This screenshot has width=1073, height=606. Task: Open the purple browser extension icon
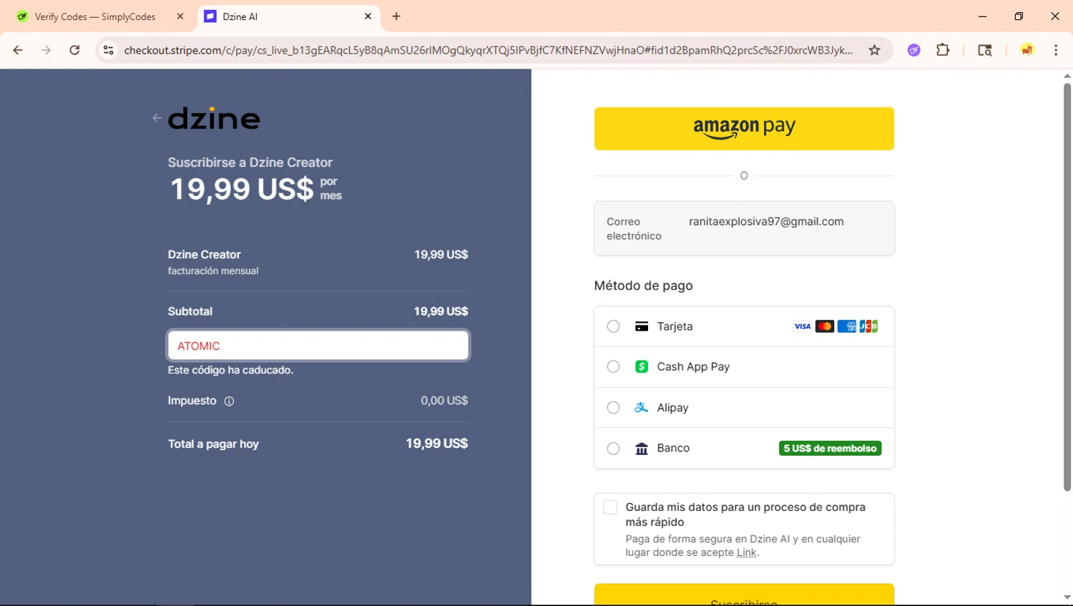click(x=913, y=50)
